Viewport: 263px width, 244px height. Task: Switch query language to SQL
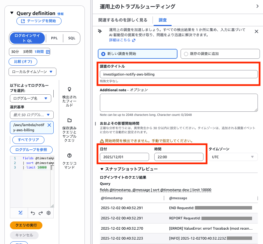pos(71,38)
